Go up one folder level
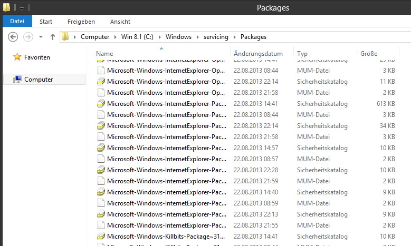411x246 pixels. tap(53, 37)
